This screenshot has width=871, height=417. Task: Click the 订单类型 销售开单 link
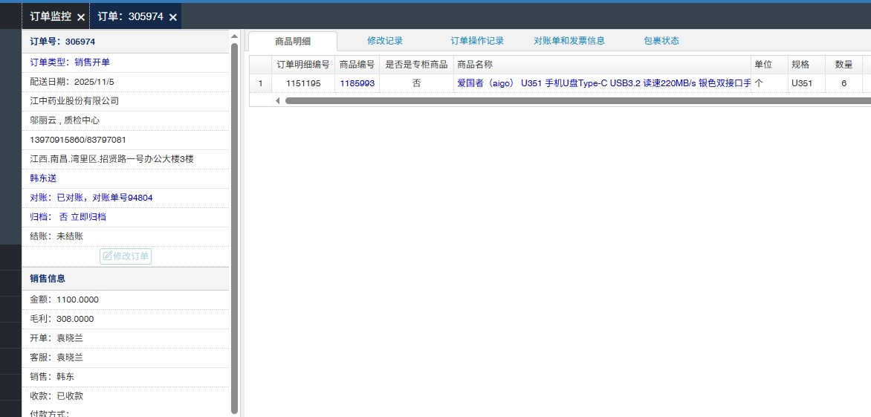tap(92, 62)
